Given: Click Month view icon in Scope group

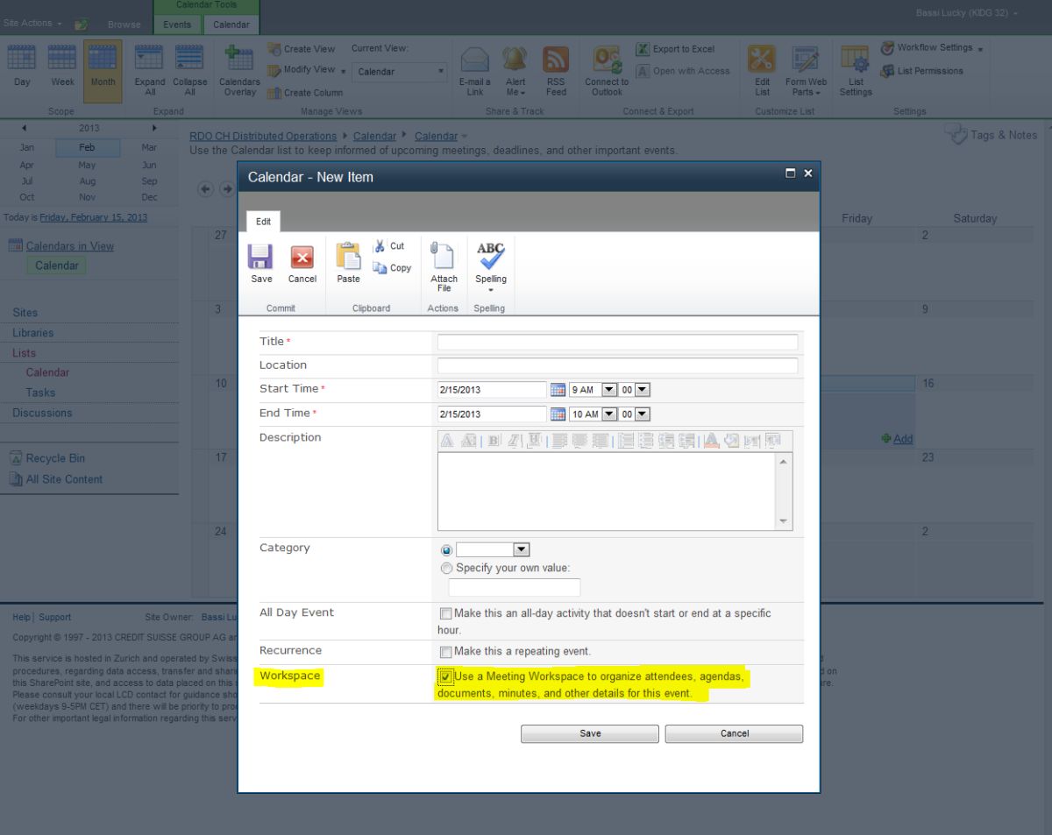Looking at the screenshot, I should pyautogui.click(x=103, y=58).
